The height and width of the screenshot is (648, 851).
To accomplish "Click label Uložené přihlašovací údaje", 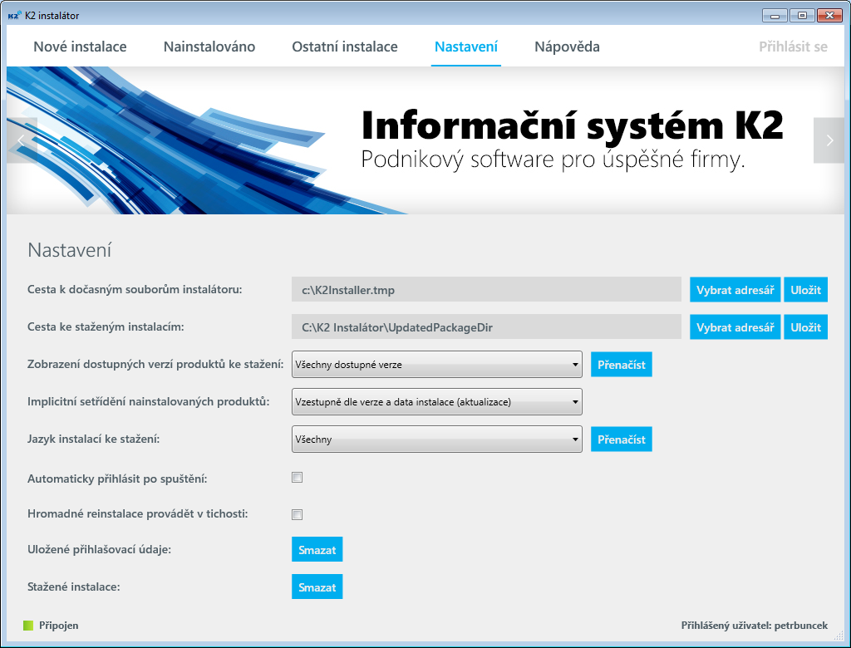I will click(x=100, y=549).
